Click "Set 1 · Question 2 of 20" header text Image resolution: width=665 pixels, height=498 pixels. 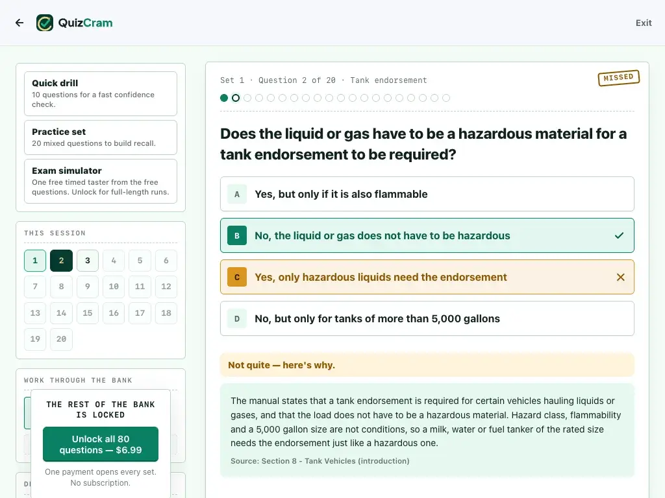278,80
